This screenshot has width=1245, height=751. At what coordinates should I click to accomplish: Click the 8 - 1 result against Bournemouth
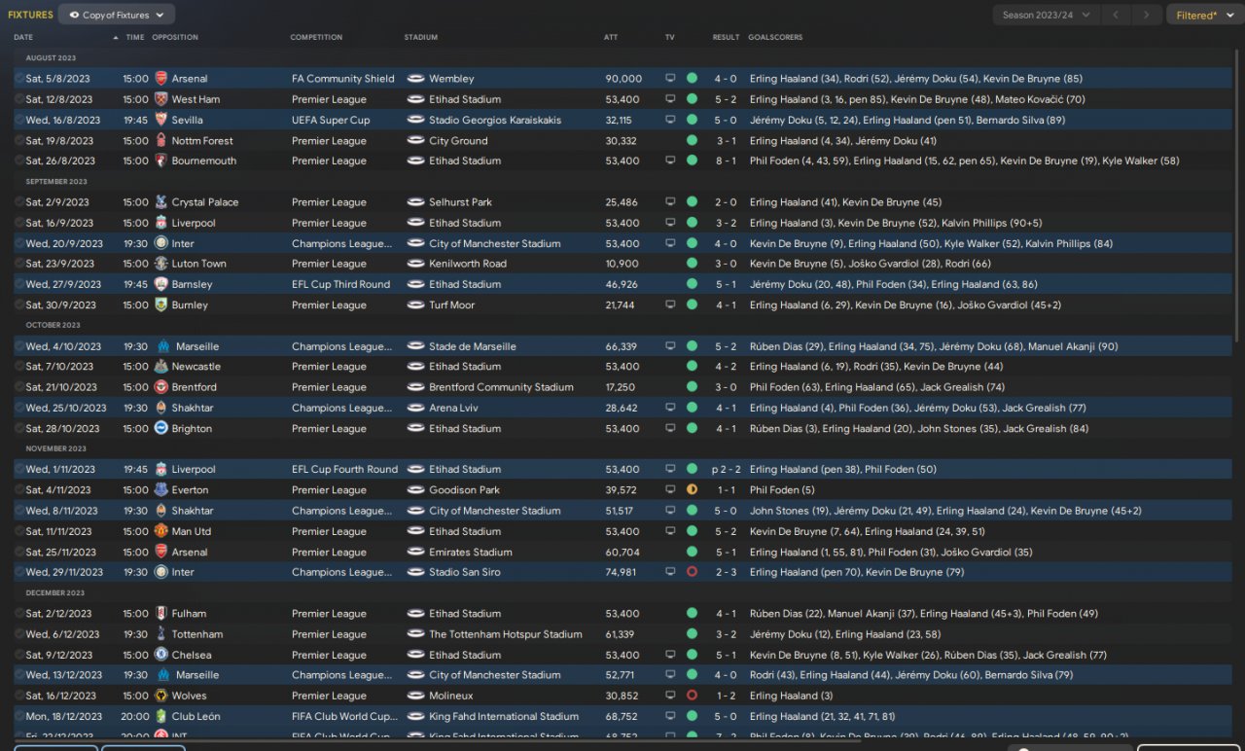(x=726, y=161)
